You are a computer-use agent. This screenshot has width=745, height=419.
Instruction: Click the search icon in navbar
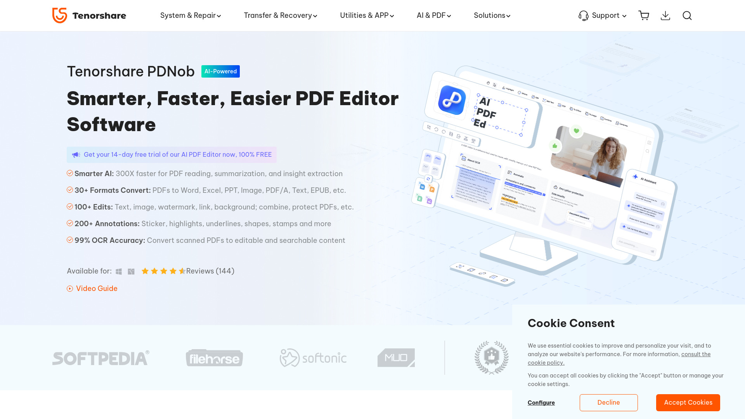coord(687,16)
